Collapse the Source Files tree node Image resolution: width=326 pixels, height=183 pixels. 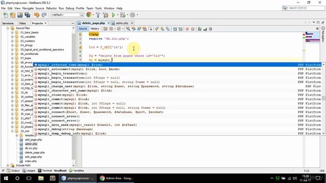tap(8, 28)
